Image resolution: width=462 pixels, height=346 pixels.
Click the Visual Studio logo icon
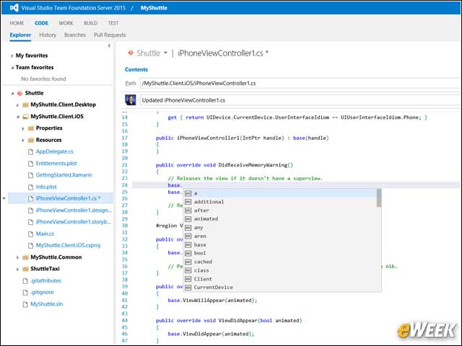pyautogui.click(x=14, y=8)
